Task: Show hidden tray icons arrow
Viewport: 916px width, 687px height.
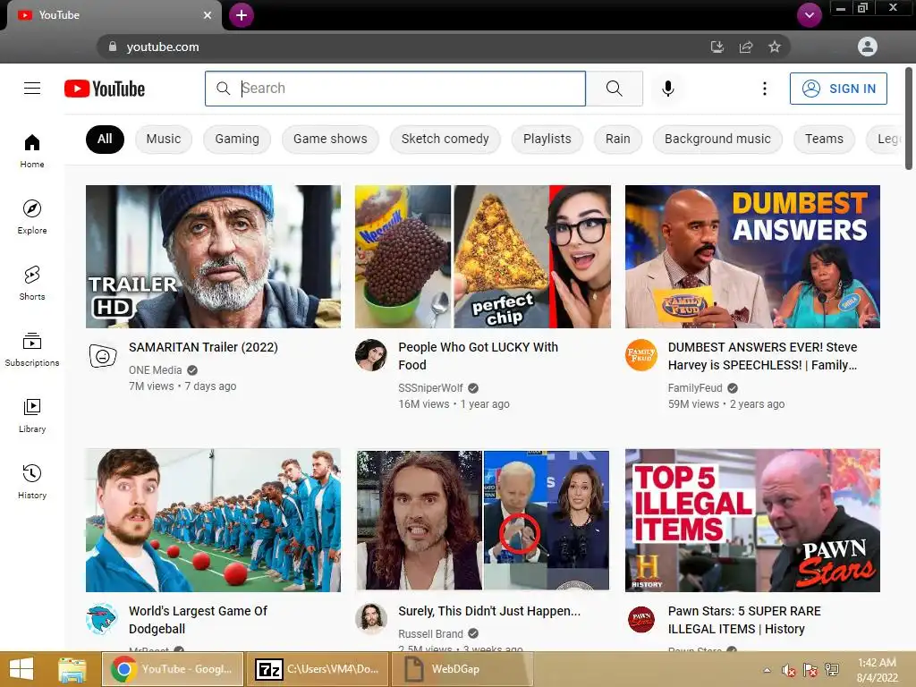Action: pos(767,670)
